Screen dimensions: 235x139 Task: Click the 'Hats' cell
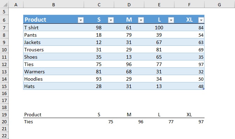[54, 86]
